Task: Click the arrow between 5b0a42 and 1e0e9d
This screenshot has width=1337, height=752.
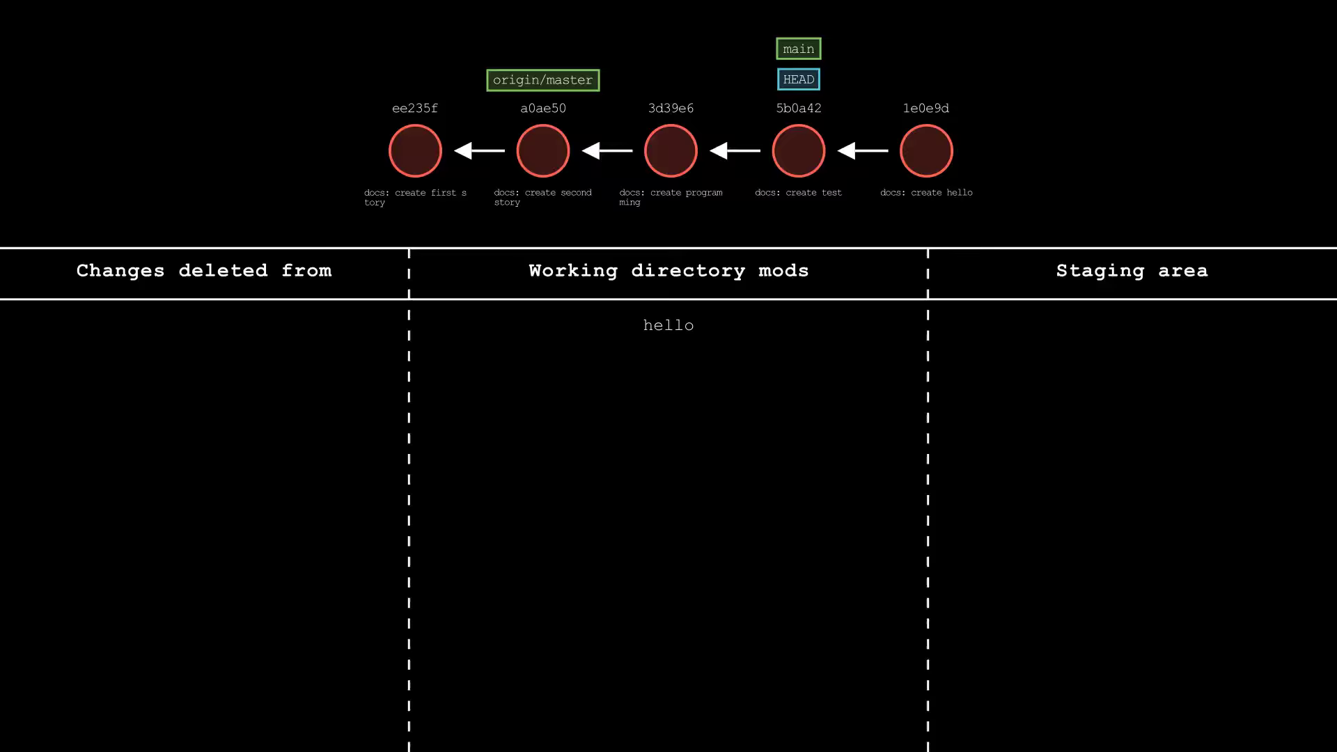Action: point(862,150)
